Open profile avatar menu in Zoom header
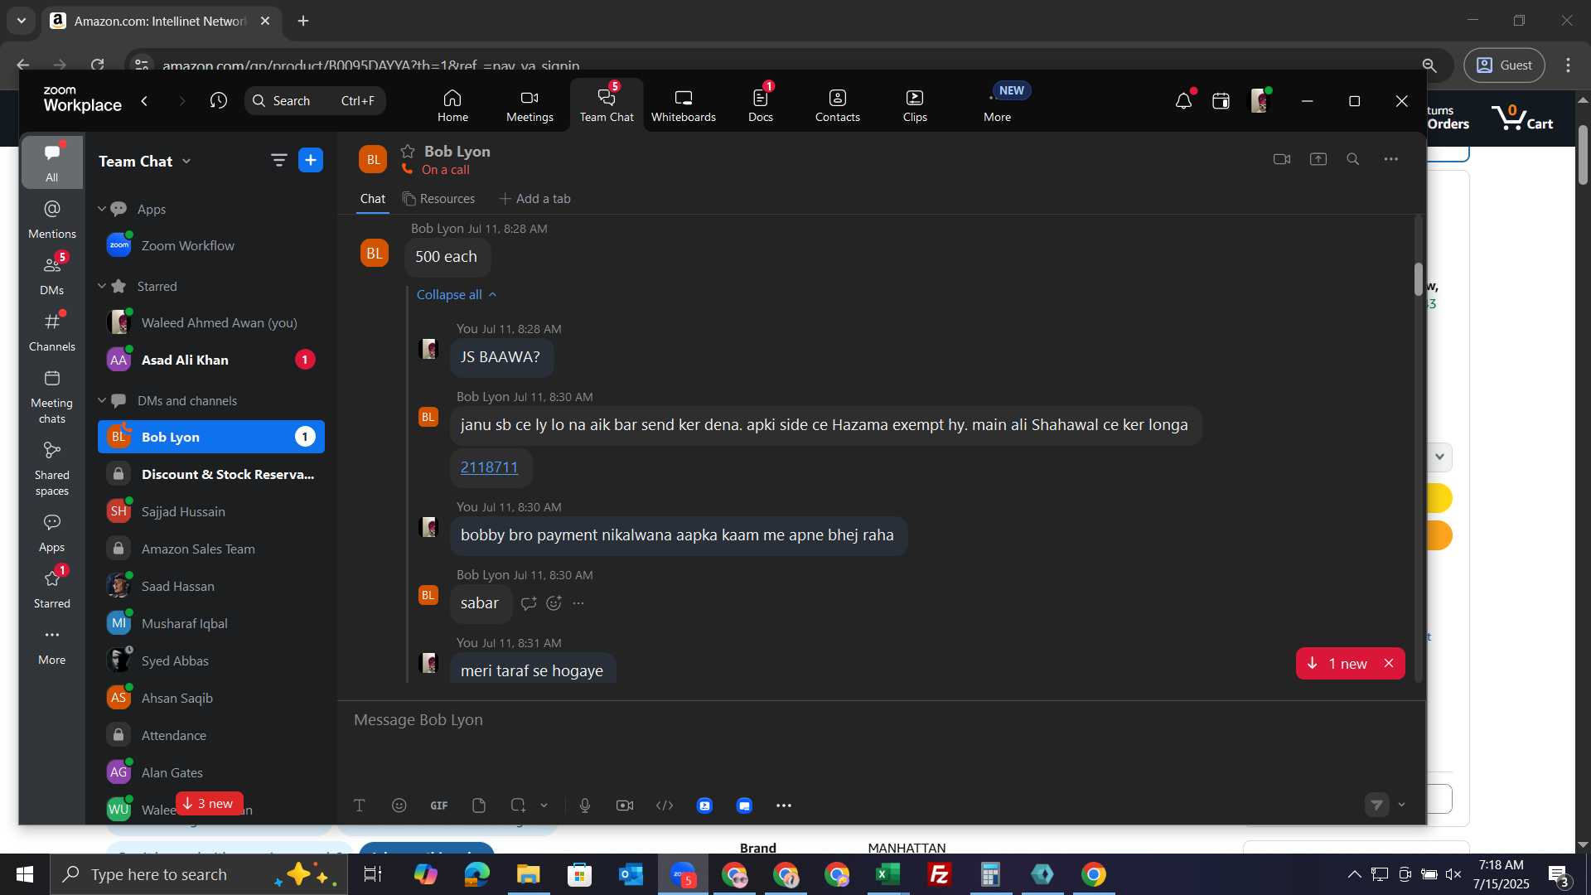Screen dimensions: 1591x895 [x=1259, y=101]
